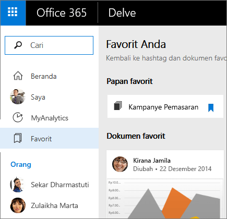227x219 pixels.
Task: Open Sekar Dharmastuti's profile
Action: point(60,185)
